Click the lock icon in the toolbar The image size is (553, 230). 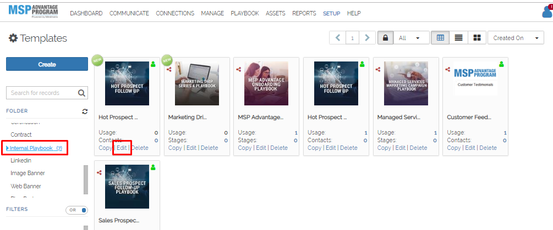385,38
